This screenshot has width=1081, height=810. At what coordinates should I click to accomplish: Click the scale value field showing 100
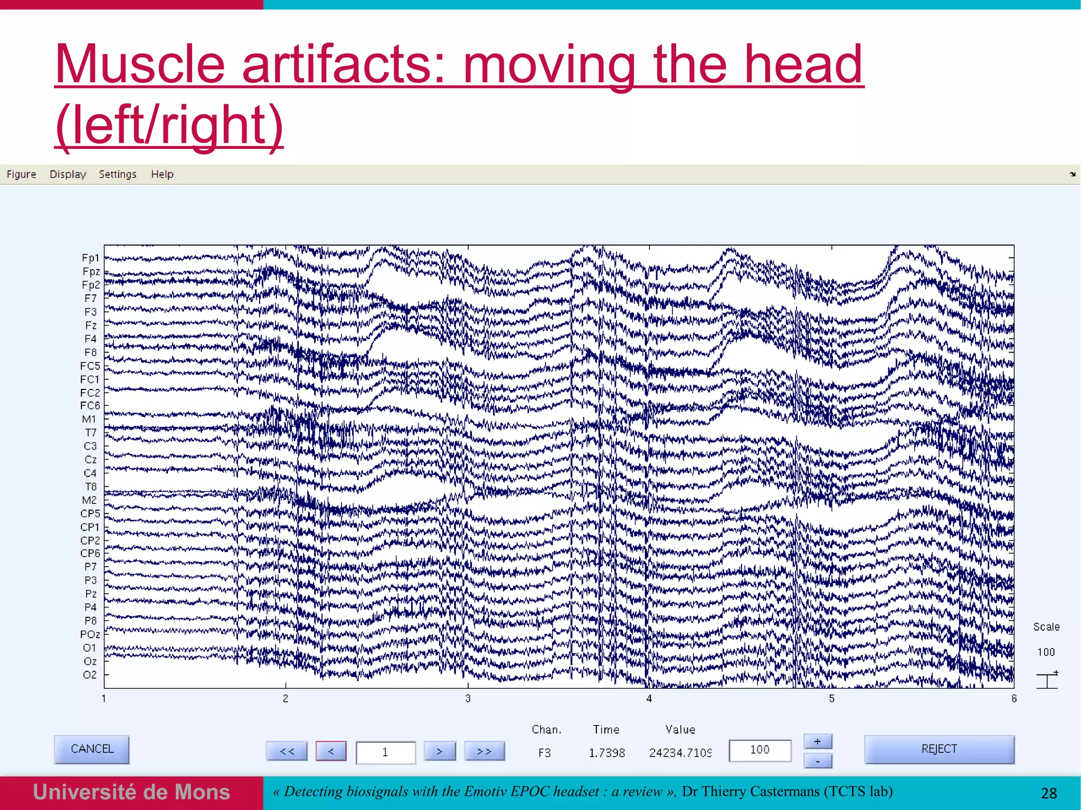[x=760, y=750]
